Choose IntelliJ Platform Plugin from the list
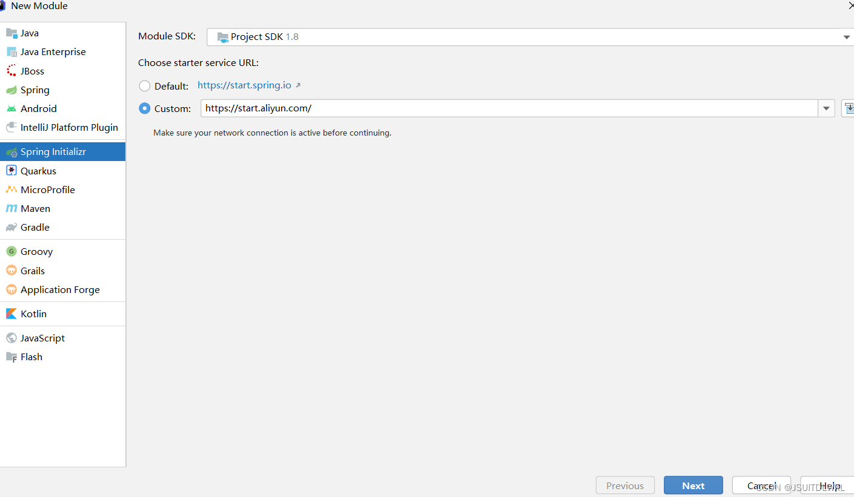The width and height of the screenshot is (854, 497). tap(69, 127)
